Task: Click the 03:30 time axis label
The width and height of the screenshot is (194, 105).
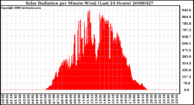Action: pyautogui.click(x=28, y=99)
